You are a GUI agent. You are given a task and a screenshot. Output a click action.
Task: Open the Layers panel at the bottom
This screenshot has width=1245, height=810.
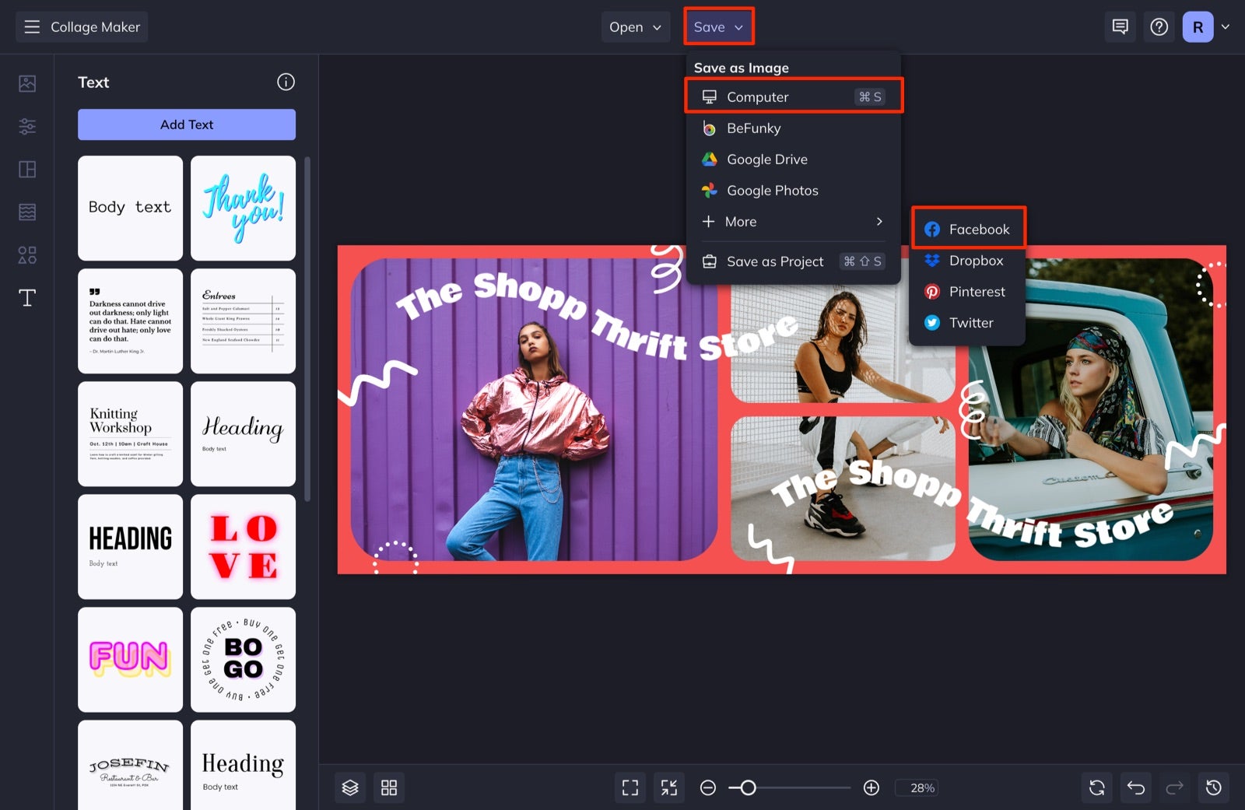(x=349, y=787)
